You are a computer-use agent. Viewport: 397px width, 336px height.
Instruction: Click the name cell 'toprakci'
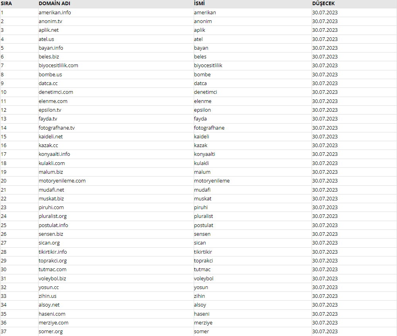[203, 261]
